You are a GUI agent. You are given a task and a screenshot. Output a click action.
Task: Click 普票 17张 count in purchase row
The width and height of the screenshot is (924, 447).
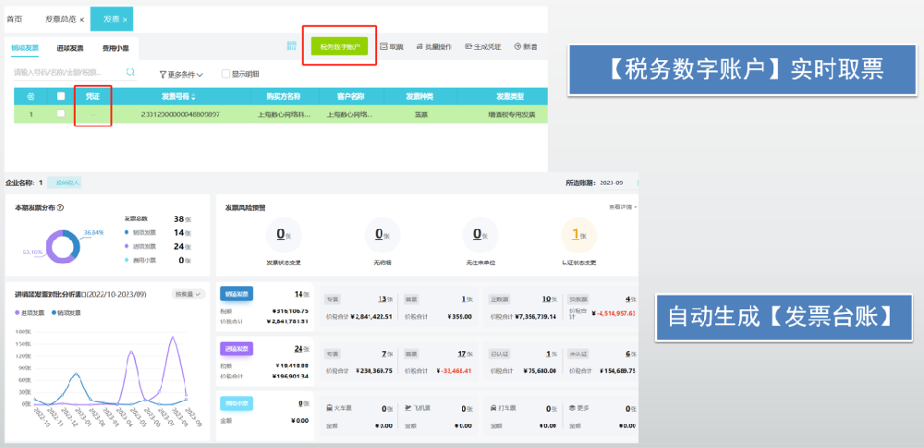point(468,354)
